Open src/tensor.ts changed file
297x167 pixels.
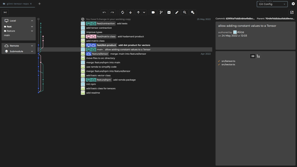(228, 61)
